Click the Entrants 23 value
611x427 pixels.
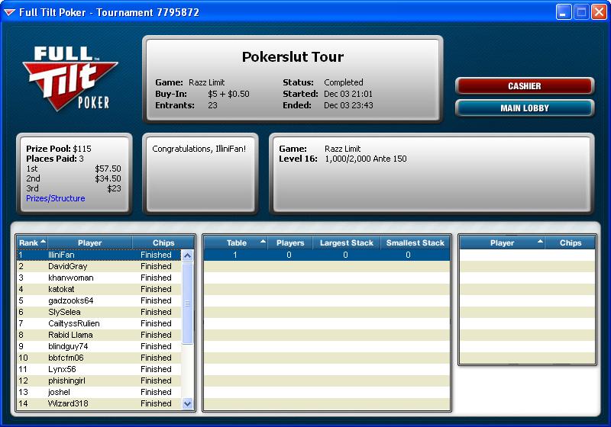[x=212, y=105]
